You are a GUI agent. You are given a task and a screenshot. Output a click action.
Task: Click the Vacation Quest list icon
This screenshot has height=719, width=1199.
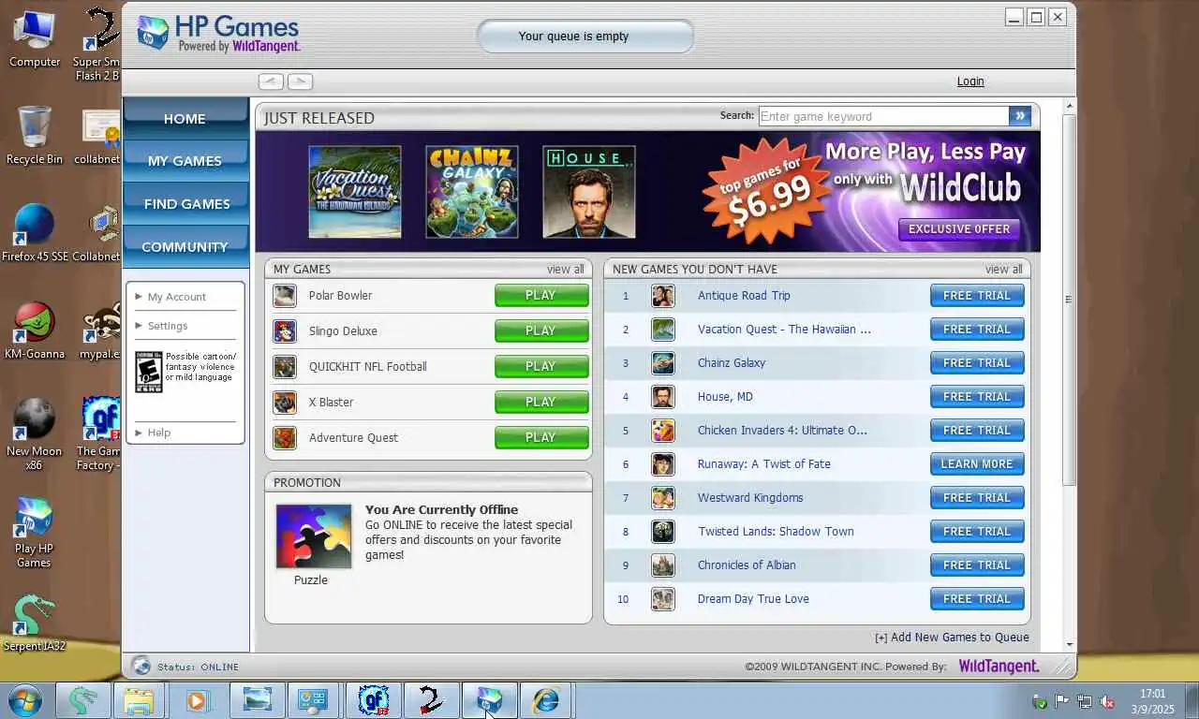click(663, 330)
